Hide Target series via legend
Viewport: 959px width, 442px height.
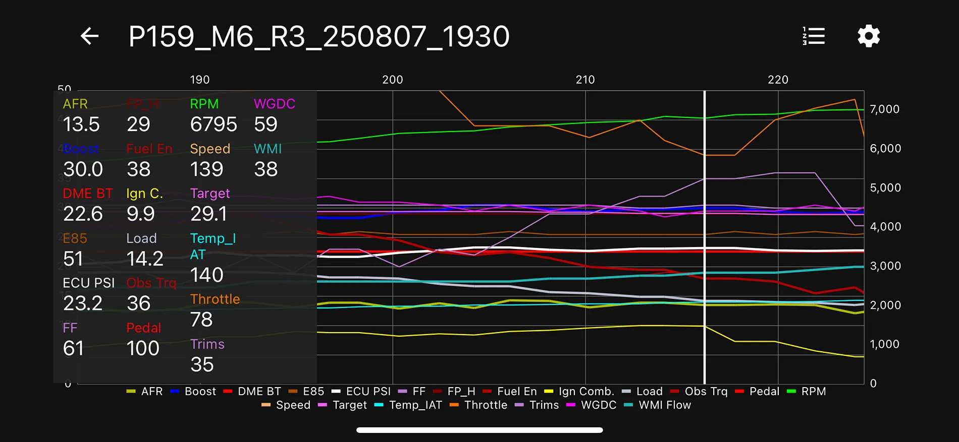[343, 405]
